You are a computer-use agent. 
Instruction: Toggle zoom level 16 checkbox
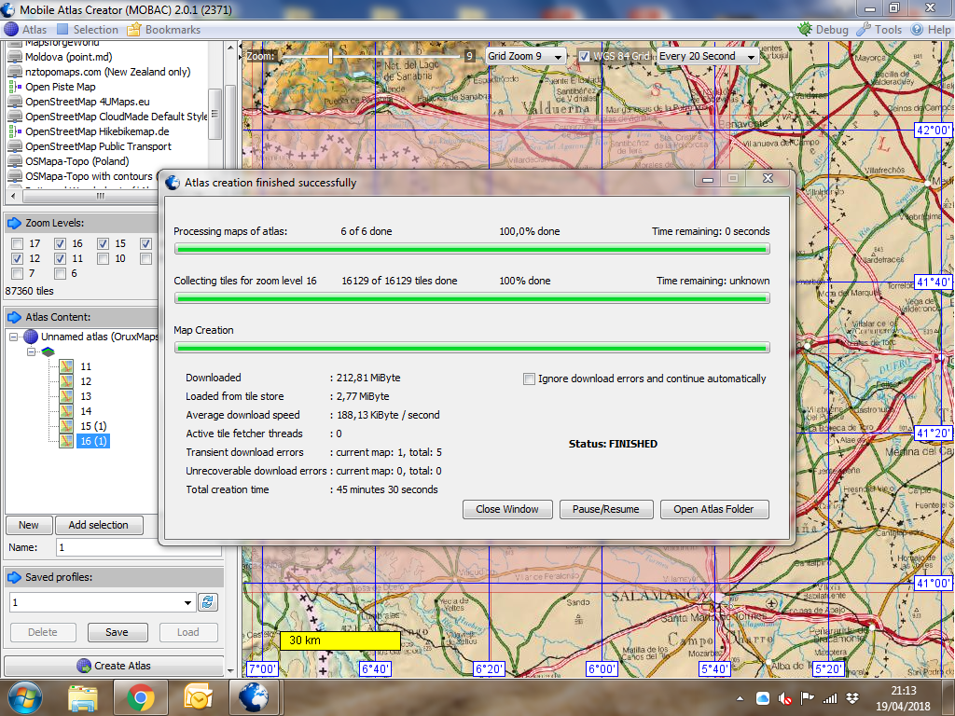[60, 243]
